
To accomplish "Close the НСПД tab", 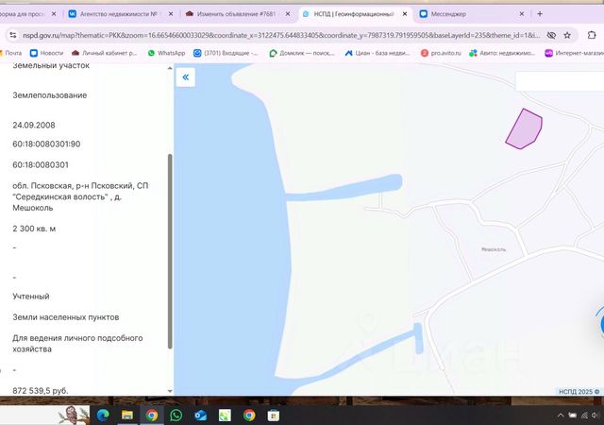I will (405, 14).
